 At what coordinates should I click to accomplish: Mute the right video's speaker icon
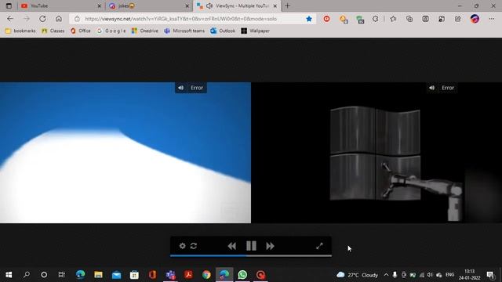point(432,88)
